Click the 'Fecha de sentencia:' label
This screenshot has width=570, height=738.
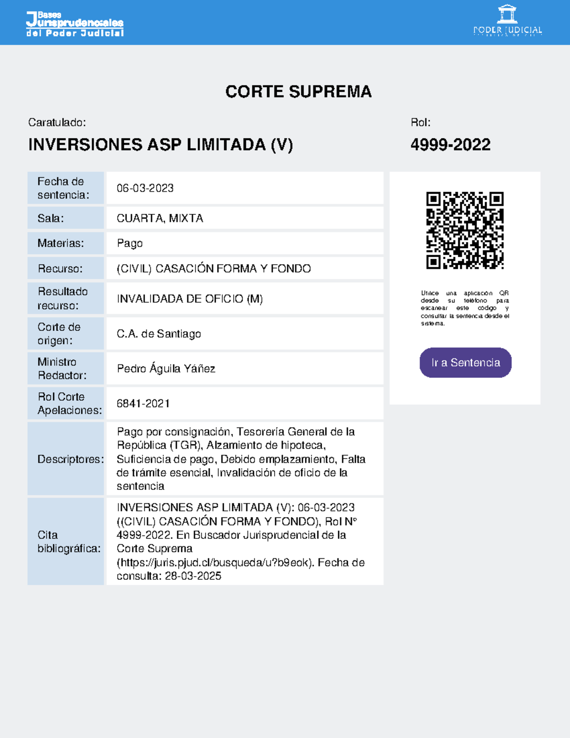pos(63,188)
